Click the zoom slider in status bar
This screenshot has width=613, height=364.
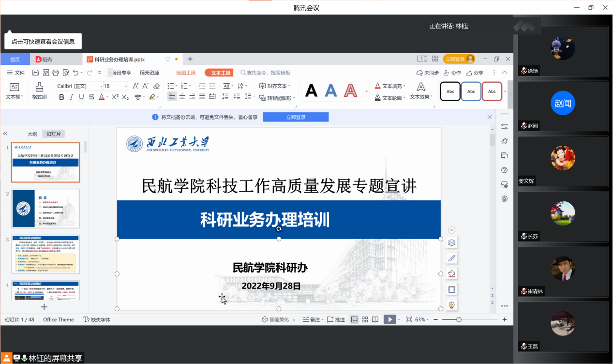click(459, 319)
